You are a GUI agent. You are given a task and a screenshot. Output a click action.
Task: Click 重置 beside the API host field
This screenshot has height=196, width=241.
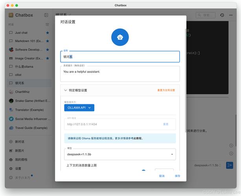(x=166, y=124)
